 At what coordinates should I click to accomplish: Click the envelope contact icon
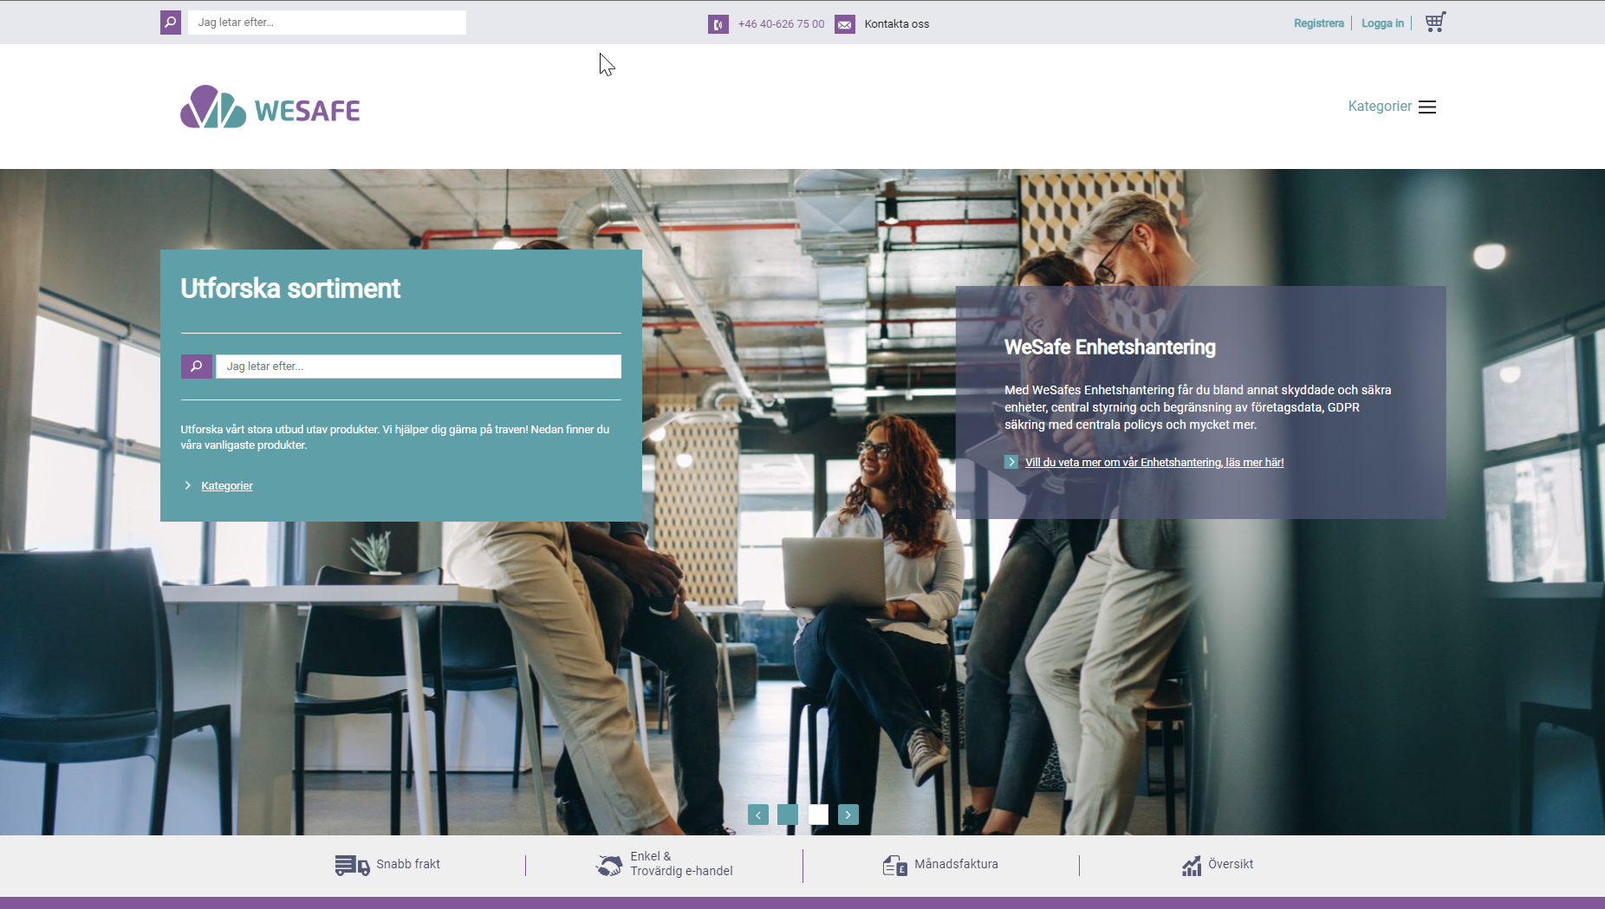[844, 24]
